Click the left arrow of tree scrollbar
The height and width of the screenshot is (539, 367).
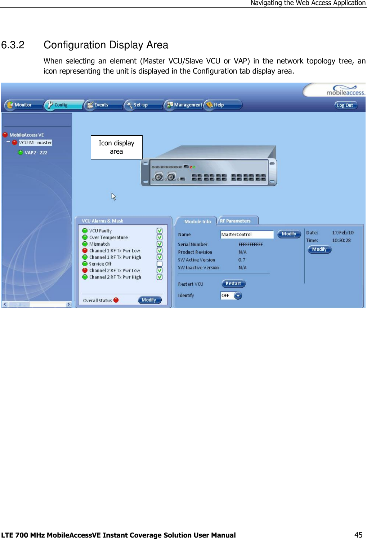[x=5, y=304]
